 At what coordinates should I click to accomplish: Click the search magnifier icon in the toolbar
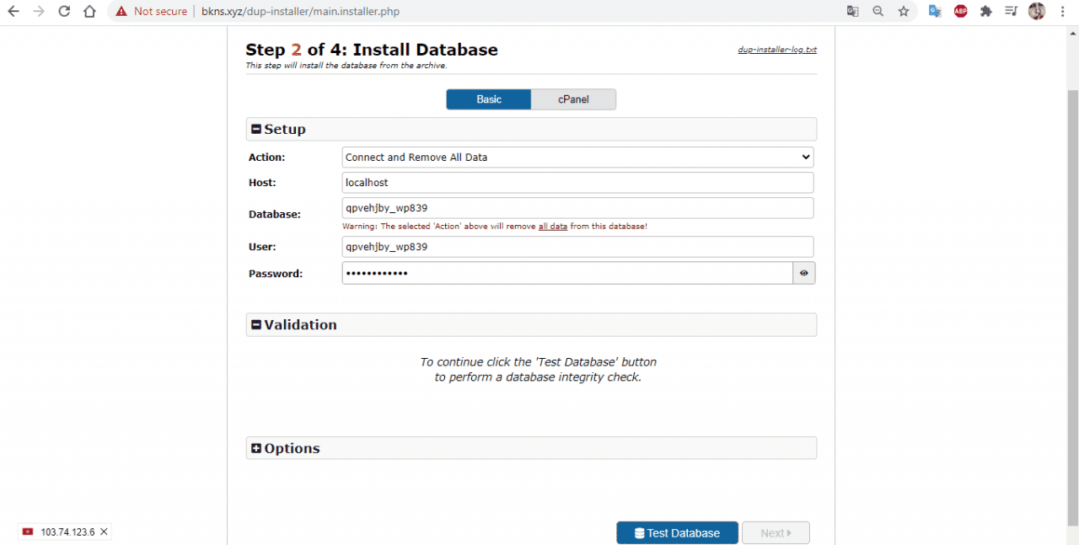(x=878, y=11)
